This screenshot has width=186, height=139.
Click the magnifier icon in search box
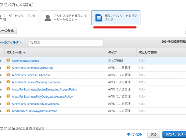(x=31, y=42)
